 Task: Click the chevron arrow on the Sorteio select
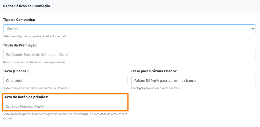tap(253, 29)
